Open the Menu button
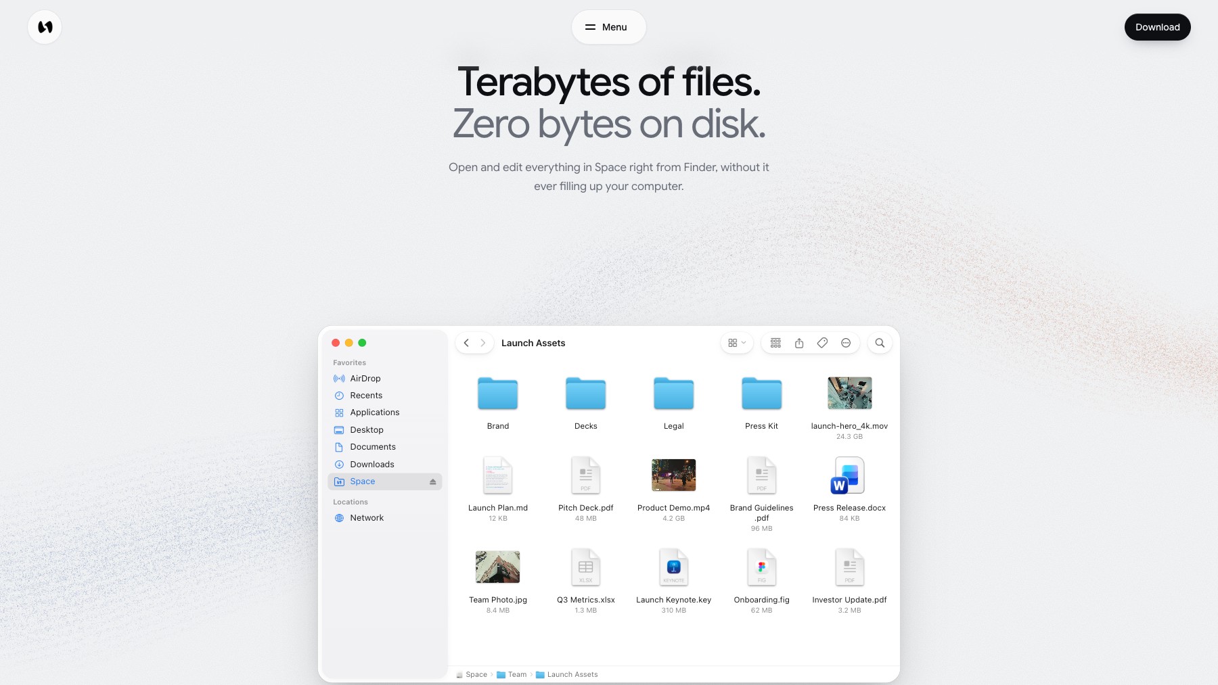This screenshot has height=685, width=1218. click(x=608, y=27)
